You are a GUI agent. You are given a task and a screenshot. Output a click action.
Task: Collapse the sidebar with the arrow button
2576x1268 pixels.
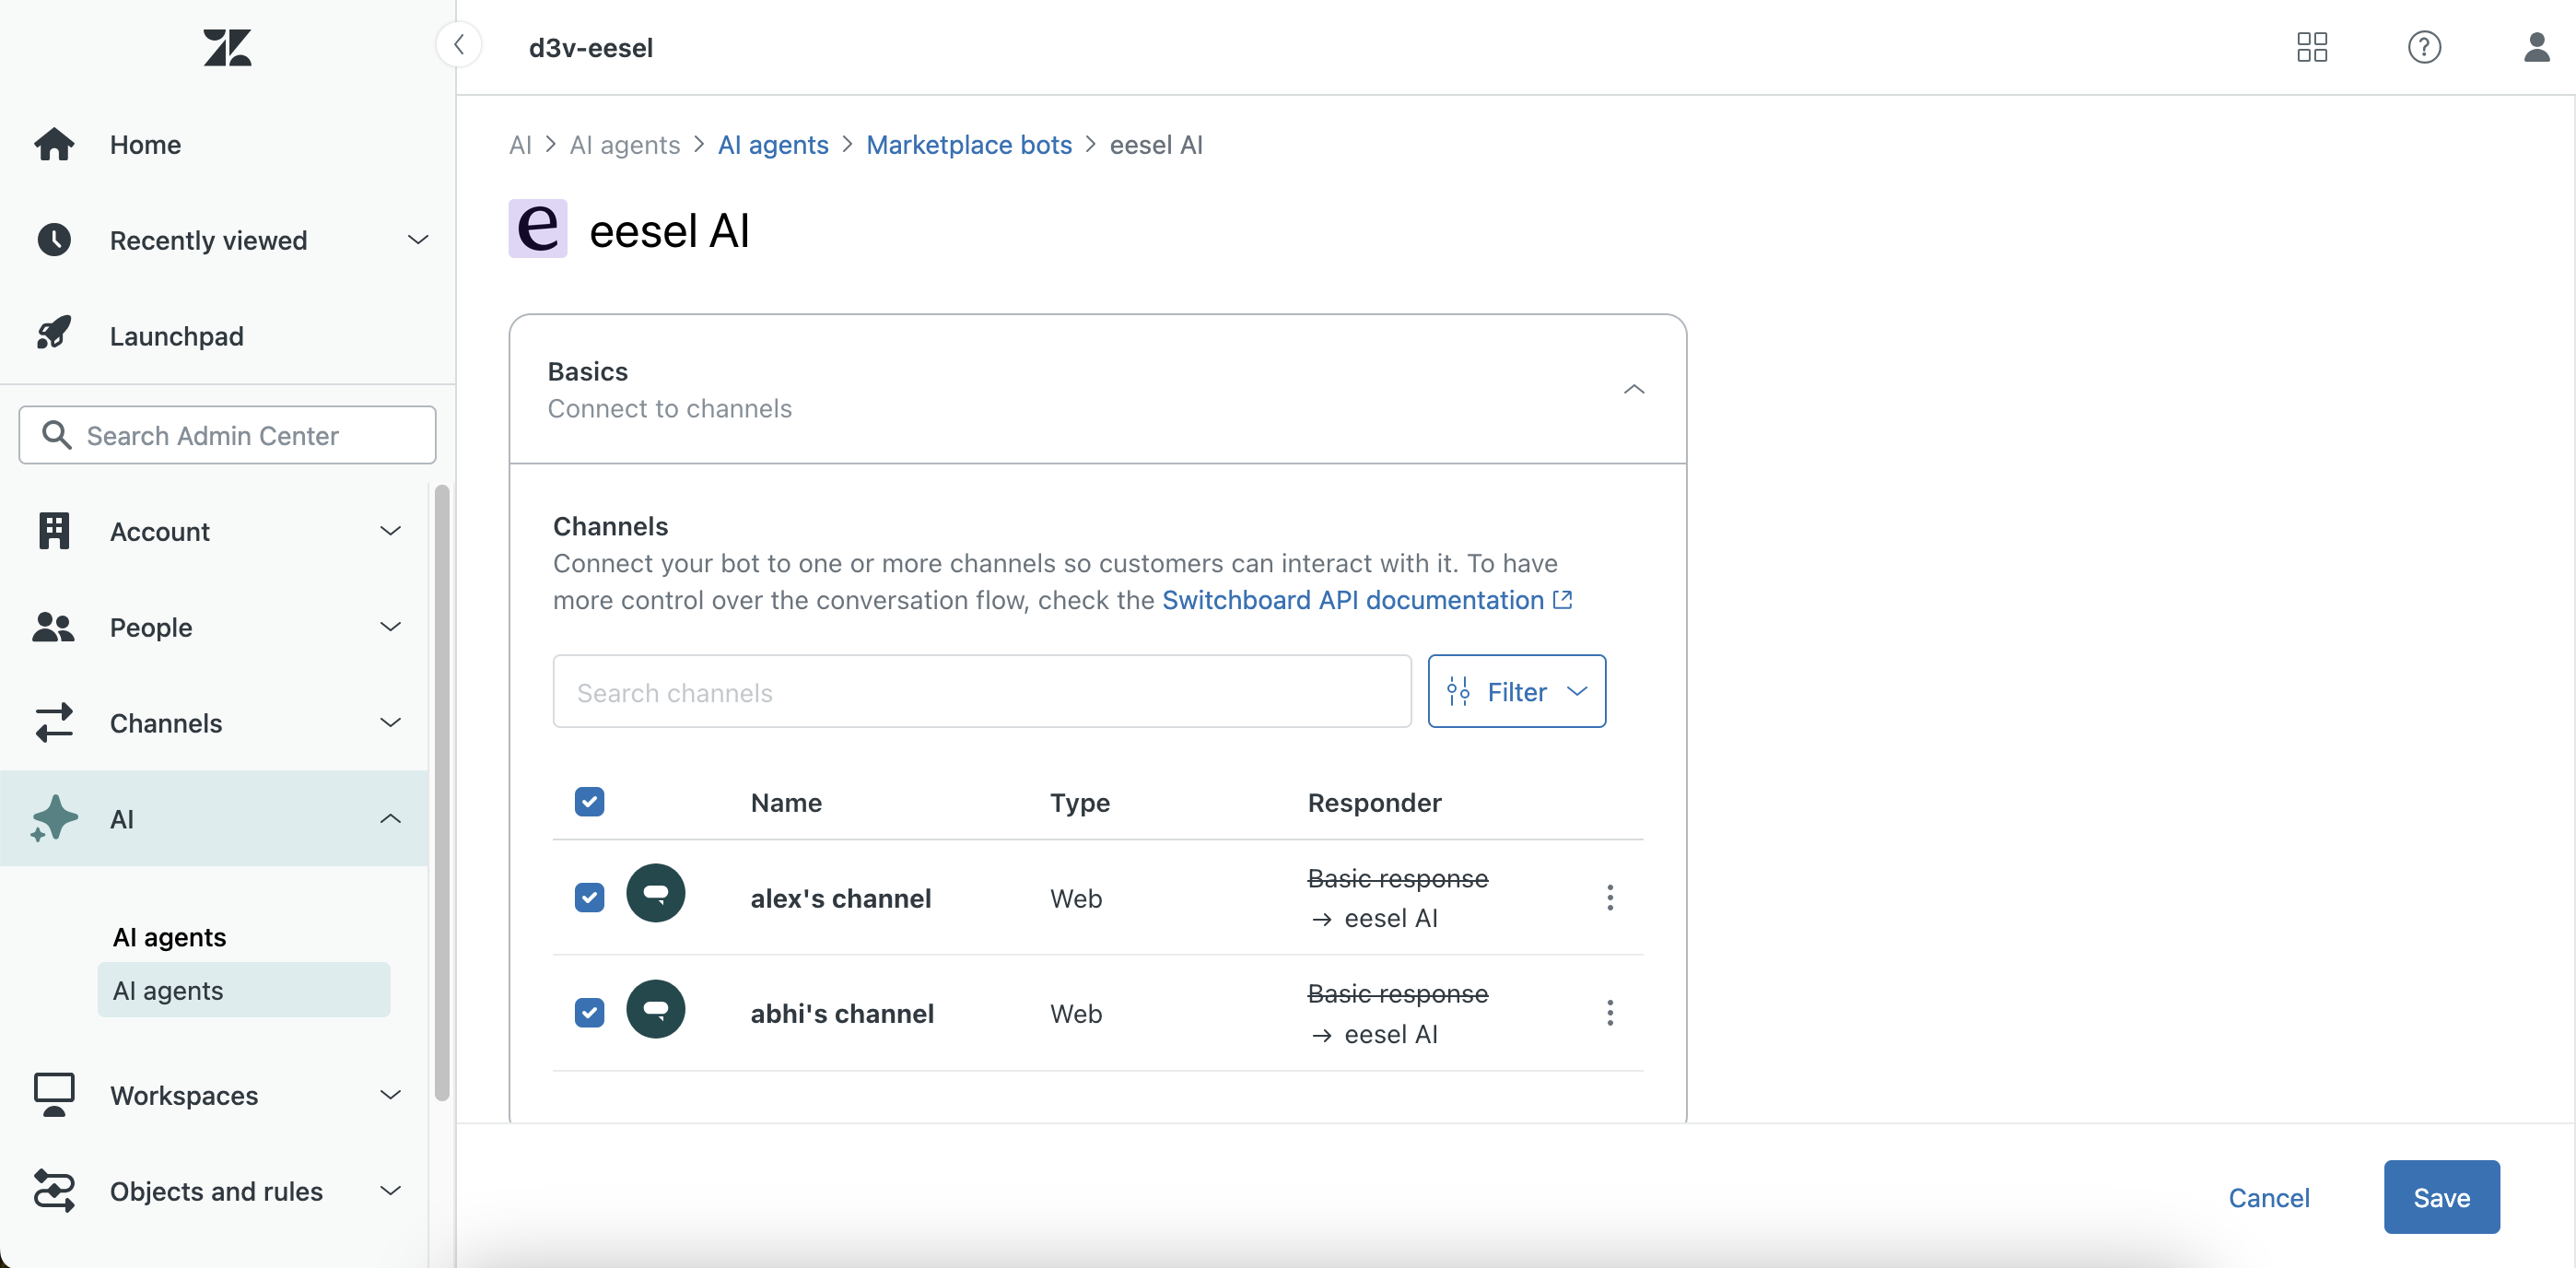tap(459, 45)
